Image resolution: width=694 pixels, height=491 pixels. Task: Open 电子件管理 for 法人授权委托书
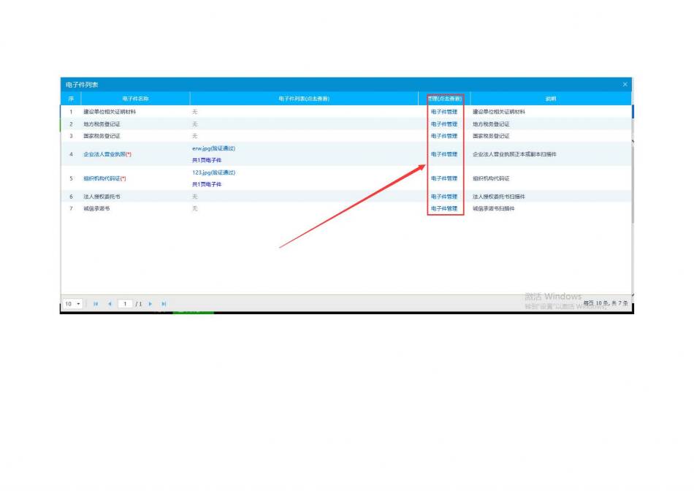click(444, 197)
